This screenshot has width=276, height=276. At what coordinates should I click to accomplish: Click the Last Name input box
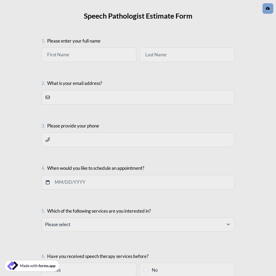[187, 55]
